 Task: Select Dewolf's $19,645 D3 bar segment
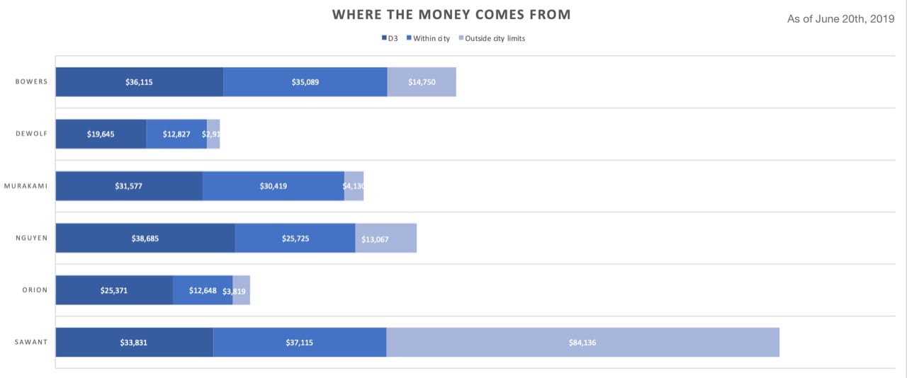[101, 134]
